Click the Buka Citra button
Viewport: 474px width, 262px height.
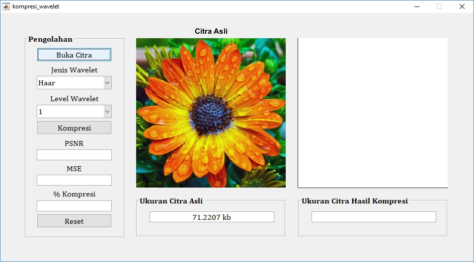coord(74,55)
